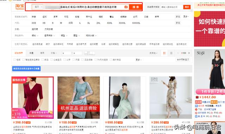Click the maximum price input box
This screenshot has width=225, height=134.
(x=77, y=53)
